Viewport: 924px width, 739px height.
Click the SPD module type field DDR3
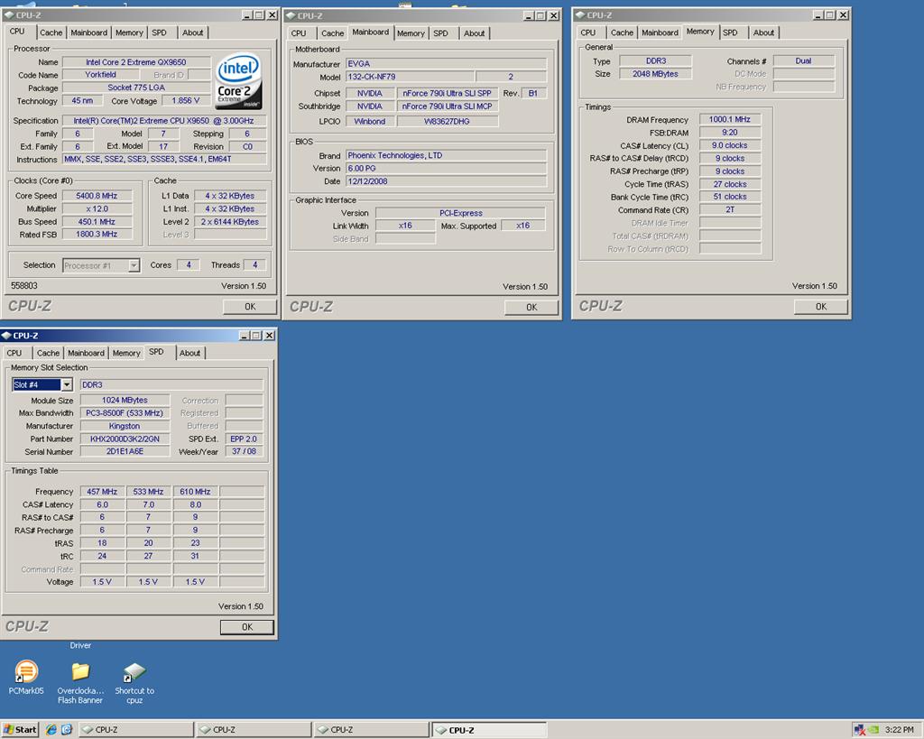click(x=171, y=384)
